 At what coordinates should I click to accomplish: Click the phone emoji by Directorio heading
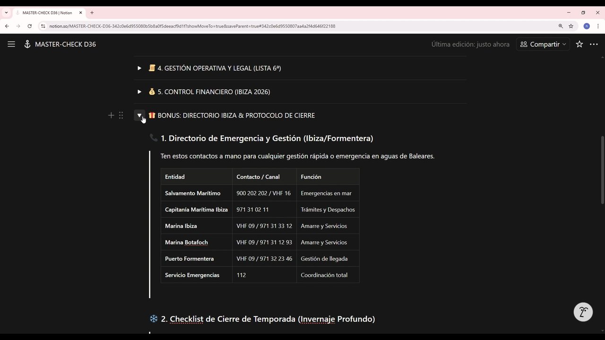pyautogui.click(x=154, y=138)
